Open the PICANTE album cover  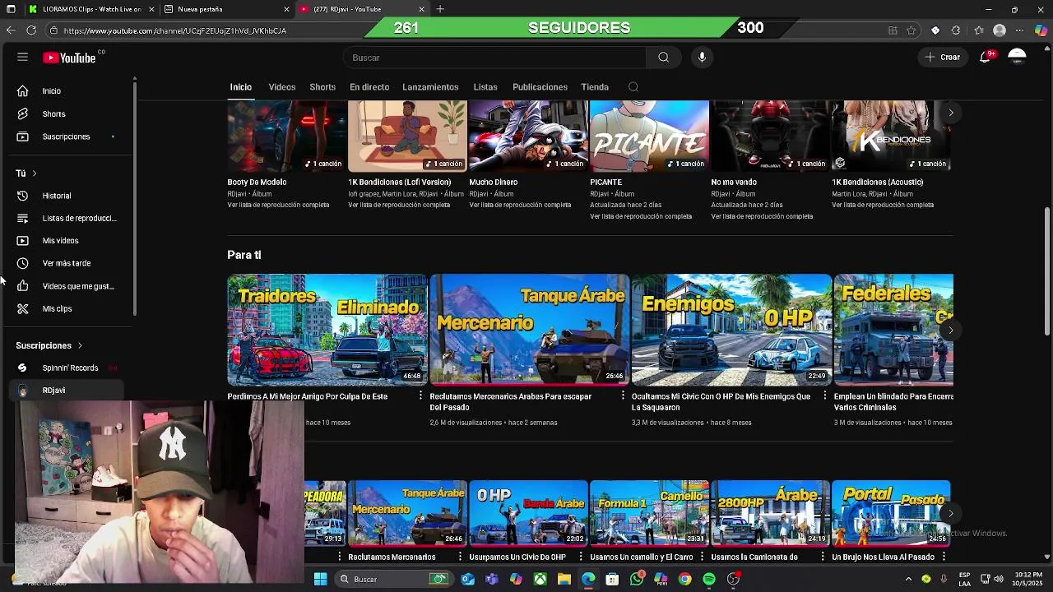(x=649, y=136)
